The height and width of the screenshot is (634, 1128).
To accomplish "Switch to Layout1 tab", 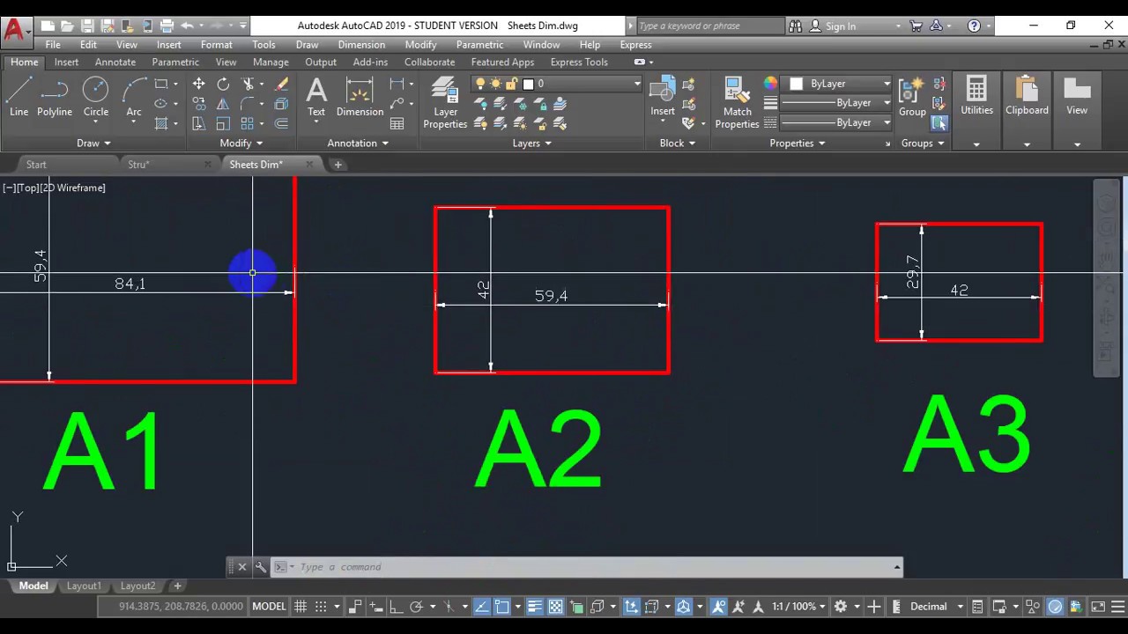I will click(x=84, y=586).
